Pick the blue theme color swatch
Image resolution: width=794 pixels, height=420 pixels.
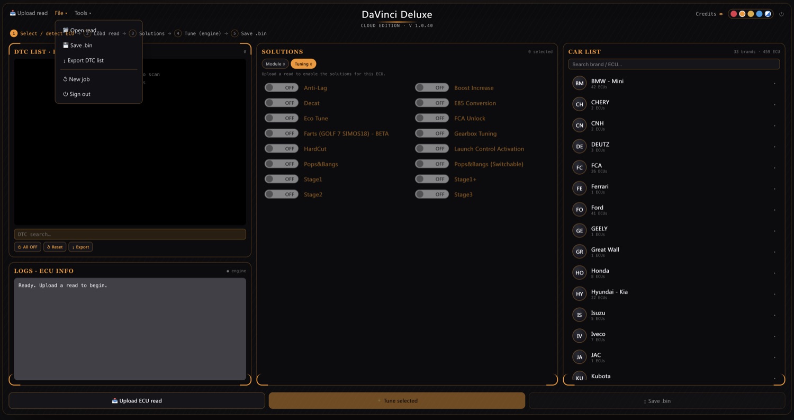(759, 14)
